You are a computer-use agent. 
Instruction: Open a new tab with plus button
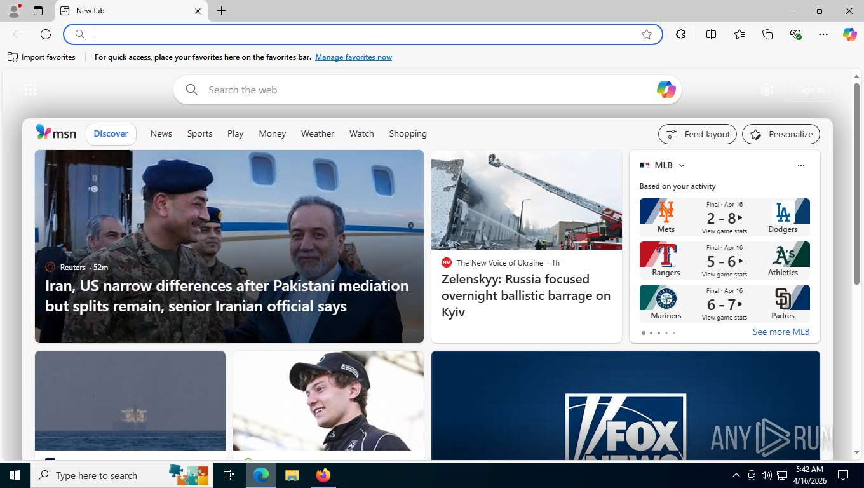[221, 11]
